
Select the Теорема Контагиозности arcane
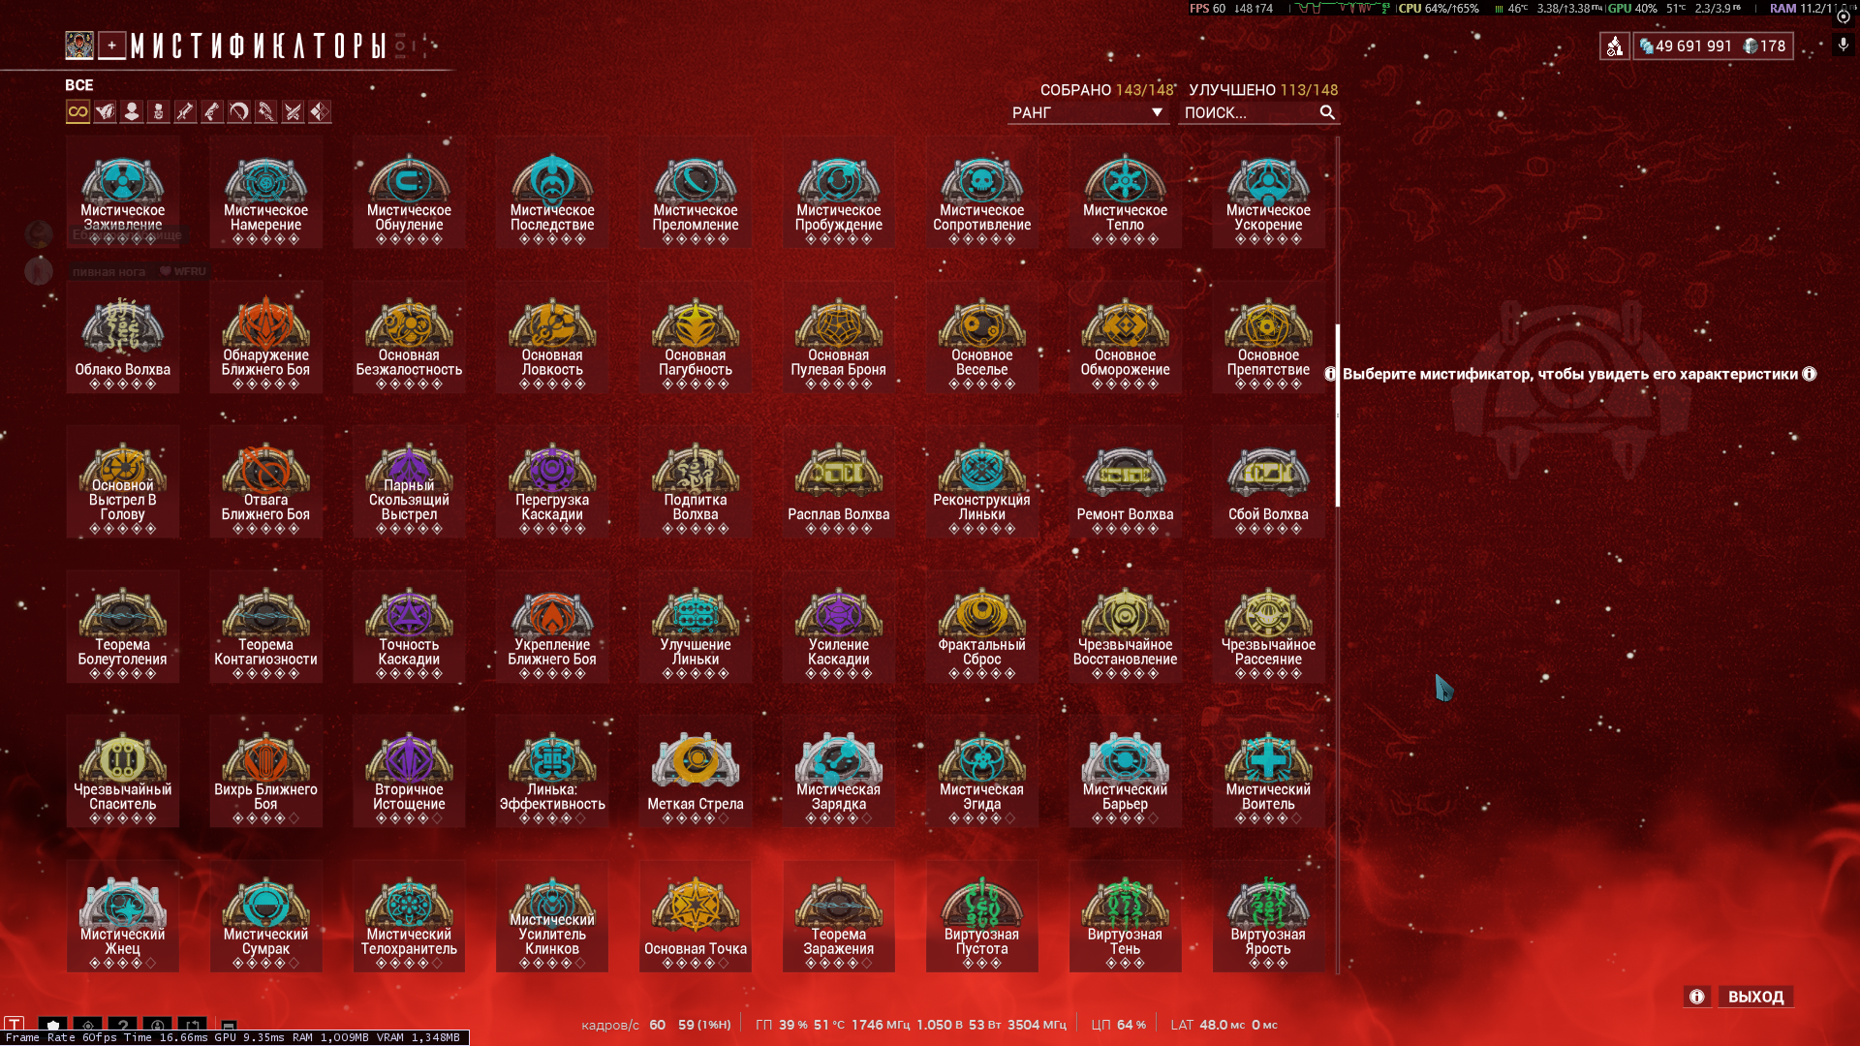[266, 627]
